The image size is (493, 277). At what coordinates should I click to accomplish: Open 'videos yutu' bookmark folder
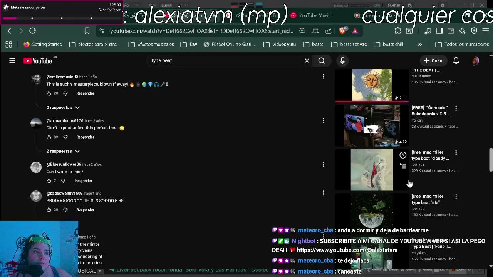[x=280, y=44]
